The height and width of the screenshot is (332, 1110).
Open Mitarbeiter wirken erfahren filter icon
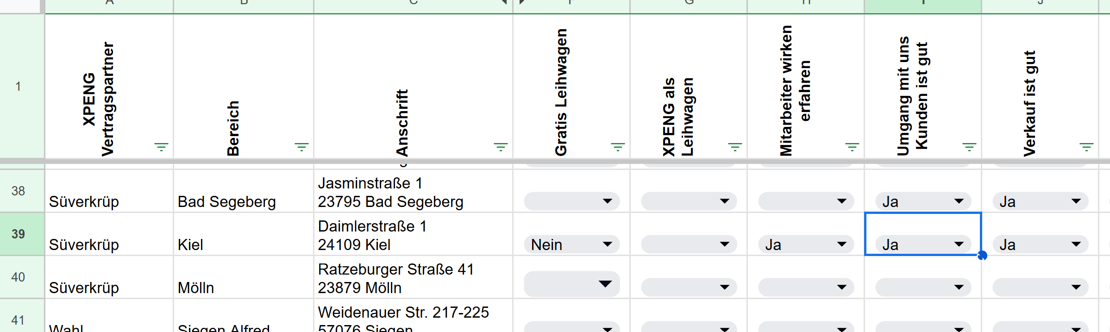(x=852, y=147)
